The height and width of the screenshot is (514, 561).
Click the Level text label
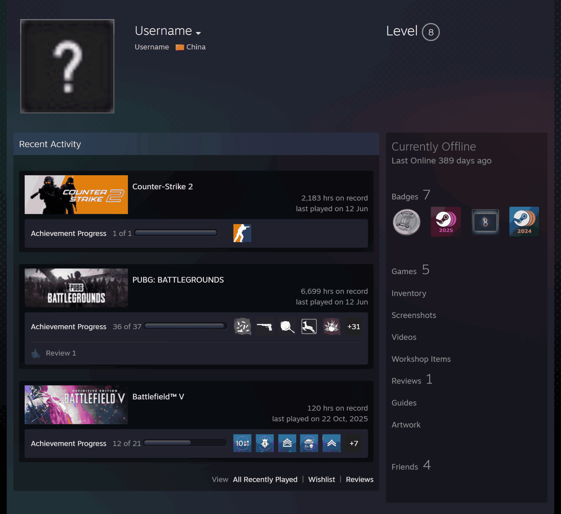tap(402, 31)
